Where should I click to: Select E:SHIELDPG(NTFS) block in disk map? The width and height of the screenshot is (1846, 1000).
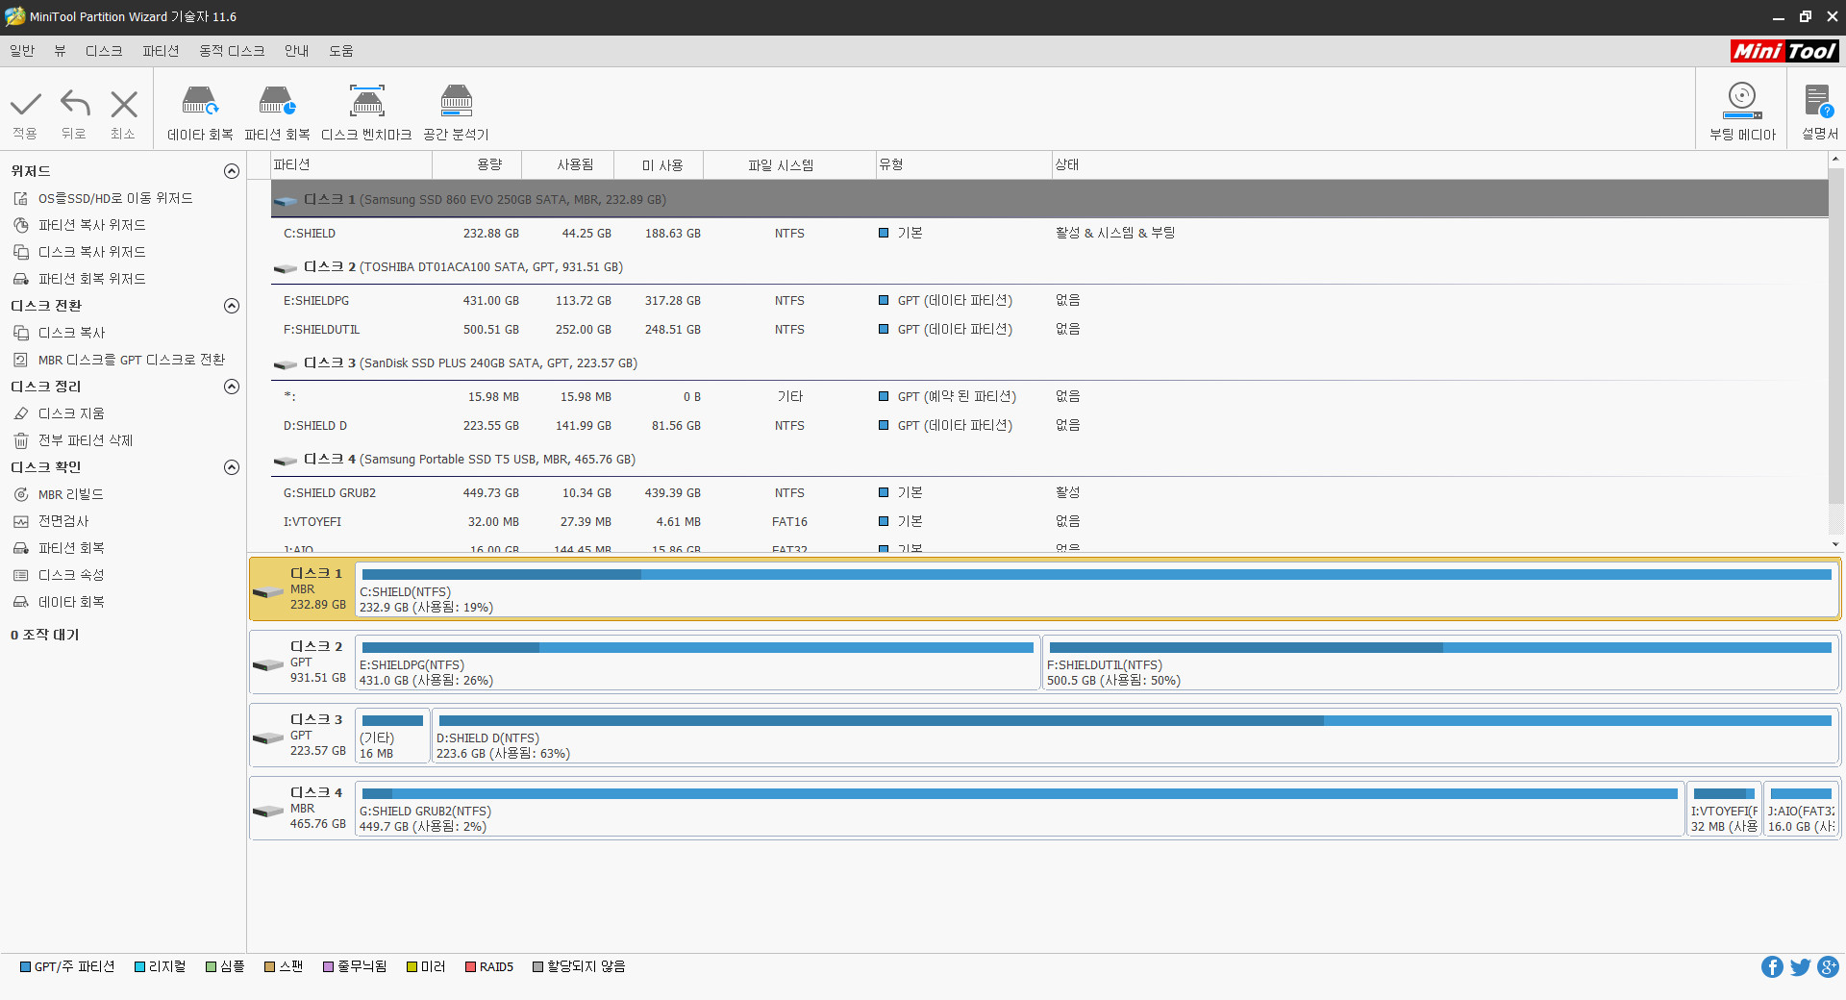tap(698, 662)
